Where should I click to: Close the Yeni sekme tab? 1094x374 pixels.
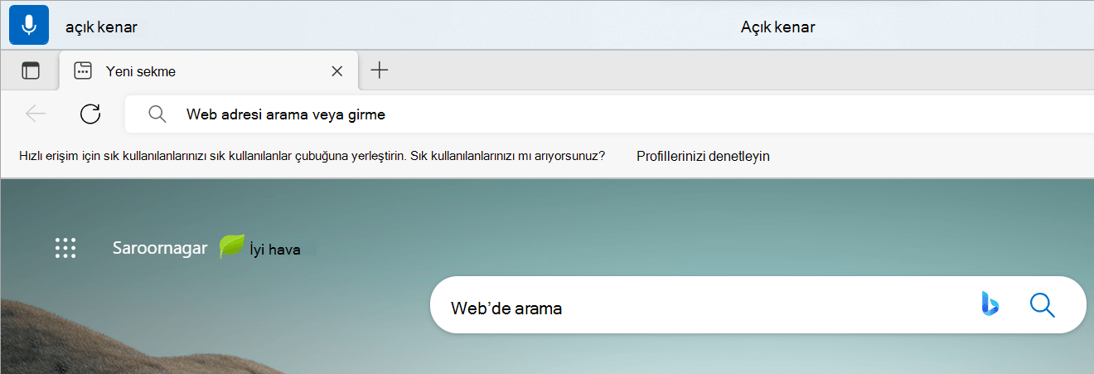[336, 71]
